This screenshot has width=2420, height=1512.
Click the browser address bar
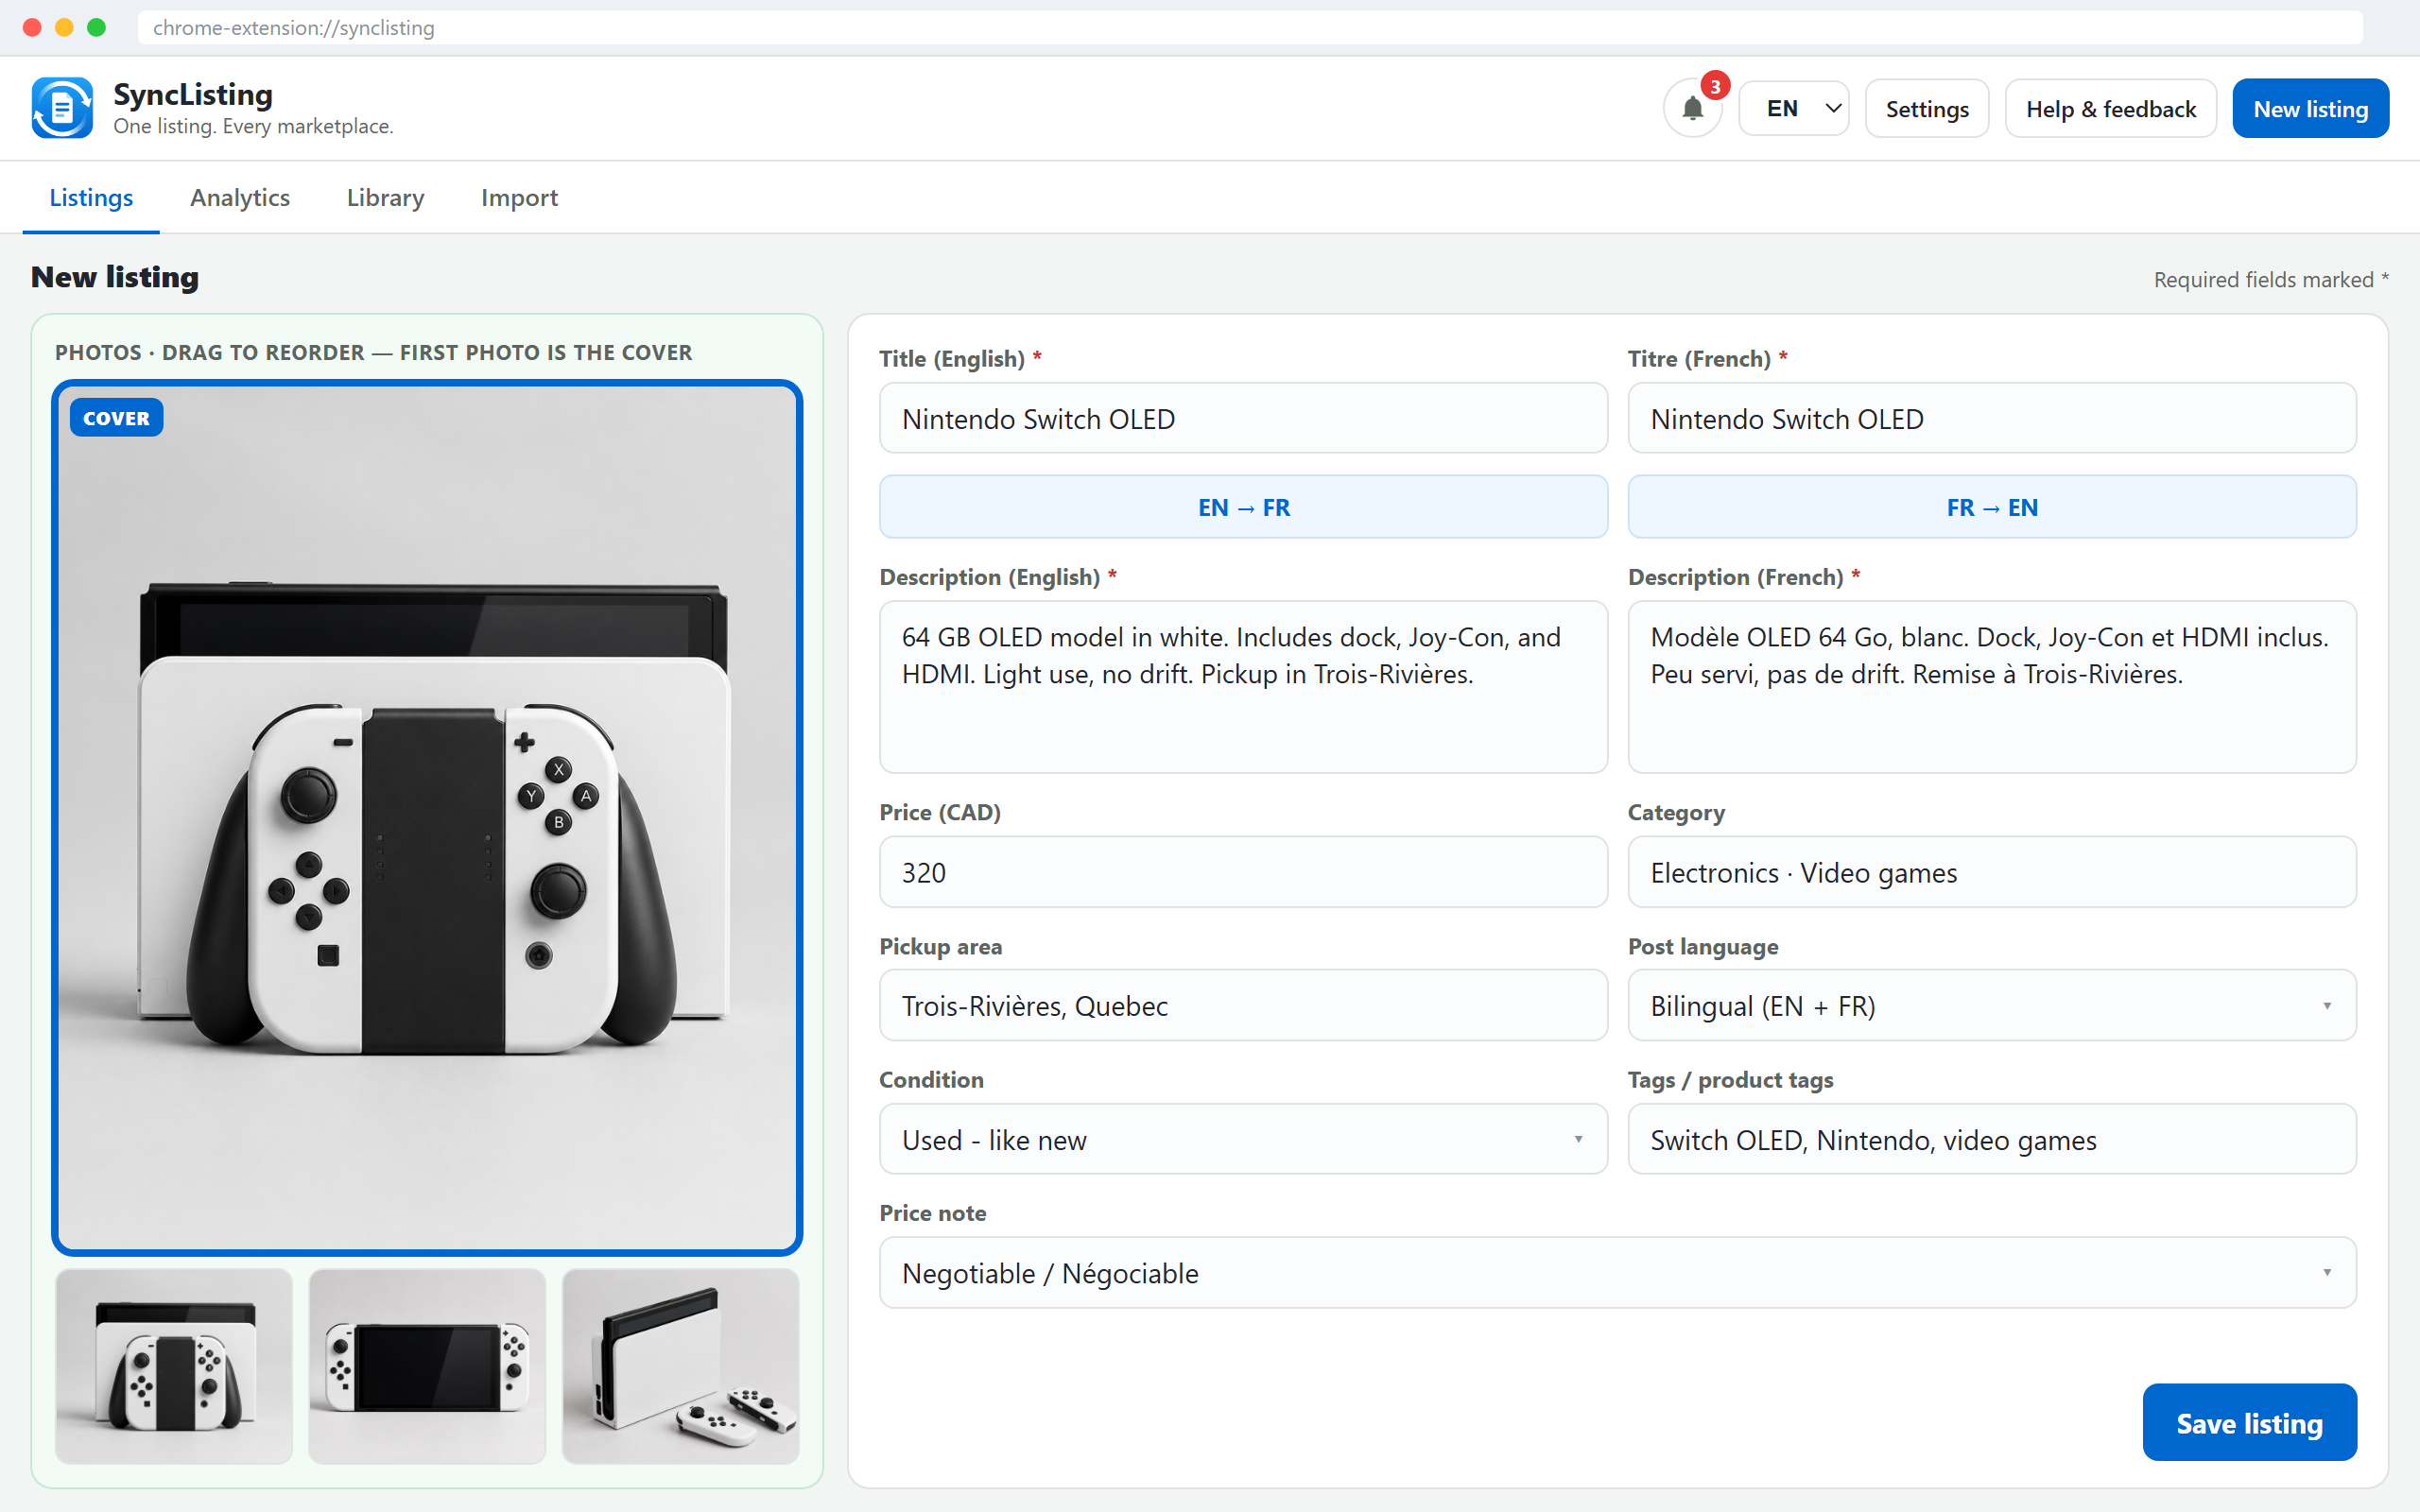(x=1250, y=27)
